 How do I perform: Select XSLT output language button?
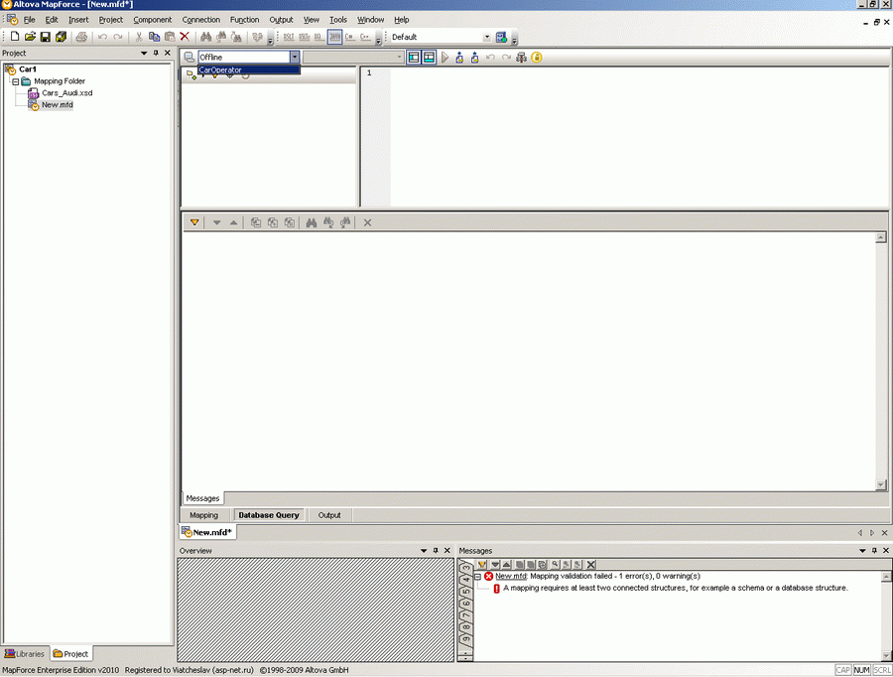[x=289, y=37]
